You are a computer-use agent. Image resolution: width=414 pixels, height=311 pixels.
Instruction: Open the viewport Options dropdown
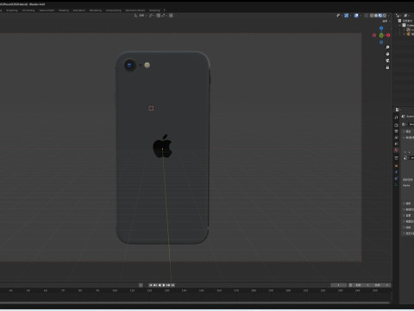[386, 22]
